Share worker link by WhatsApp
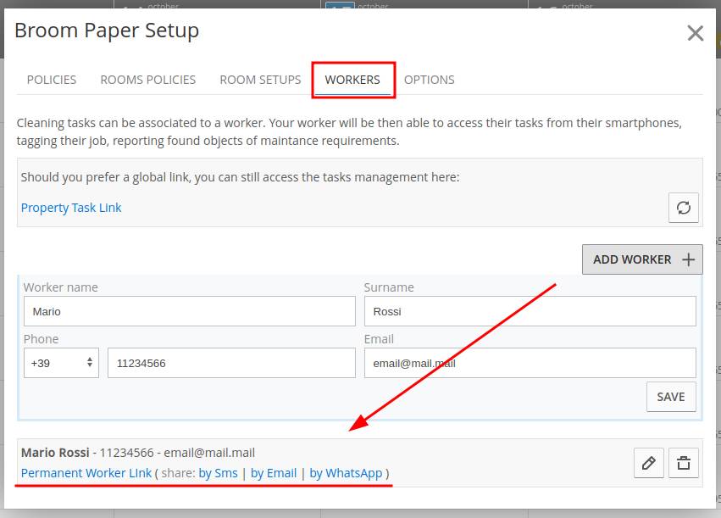This screenshot has width=721, height=518. click(346, 473)
